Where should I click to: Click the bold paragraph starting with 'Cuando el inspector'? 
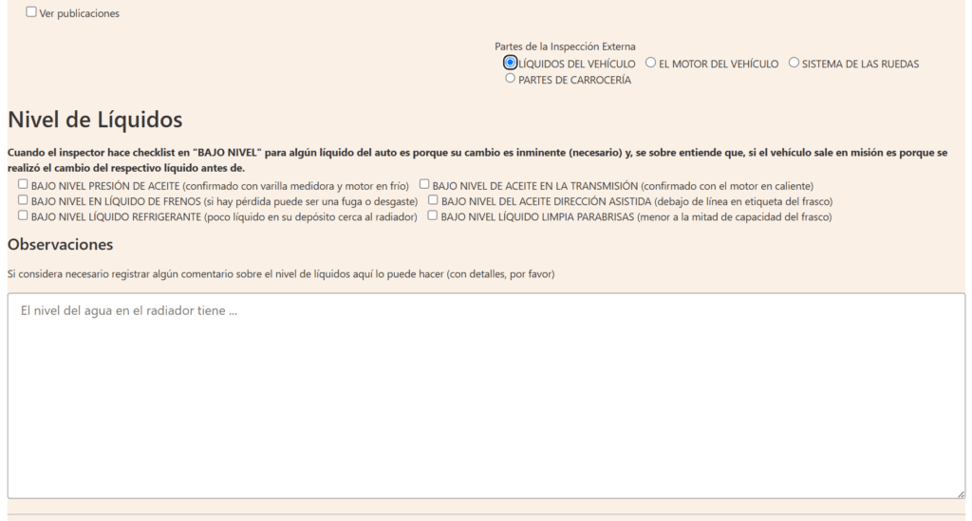coord(477,159)
